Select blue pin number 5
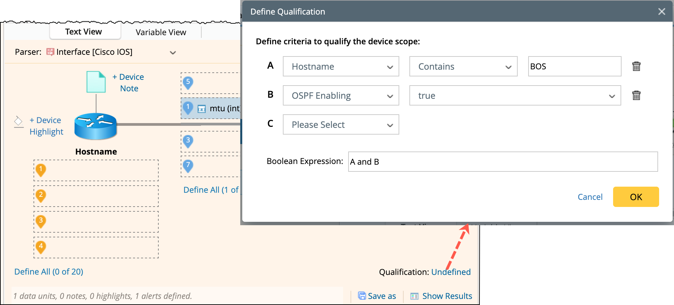This screenshot has height=305, width=674. (x=188, y=83)
